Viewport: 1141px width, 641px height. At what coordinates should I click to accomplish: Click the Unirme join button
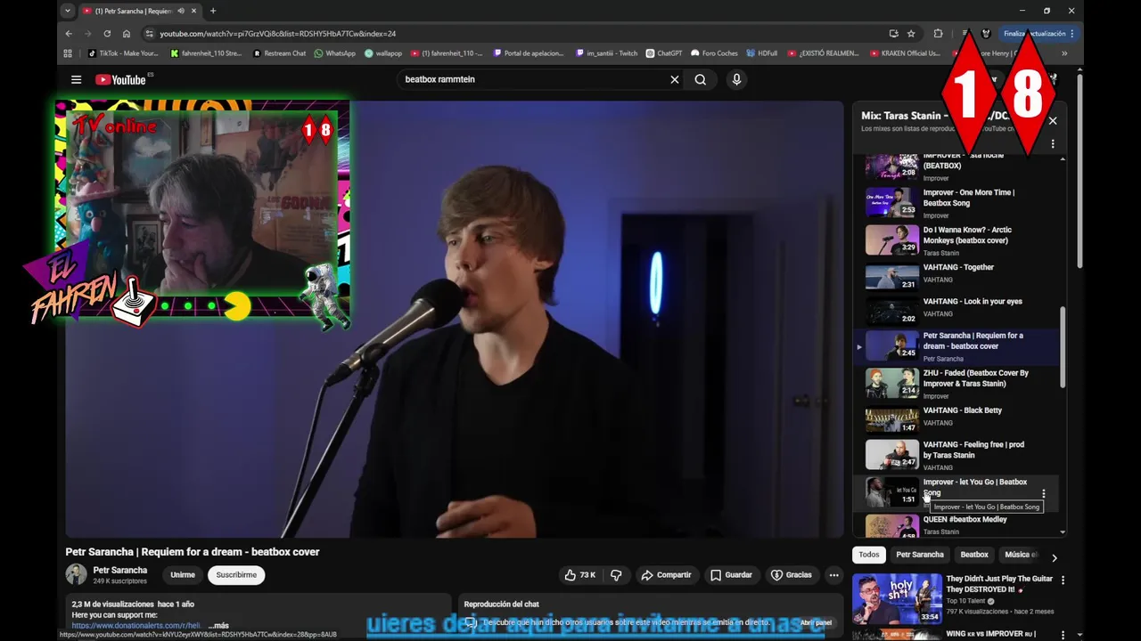pos(183,575)
